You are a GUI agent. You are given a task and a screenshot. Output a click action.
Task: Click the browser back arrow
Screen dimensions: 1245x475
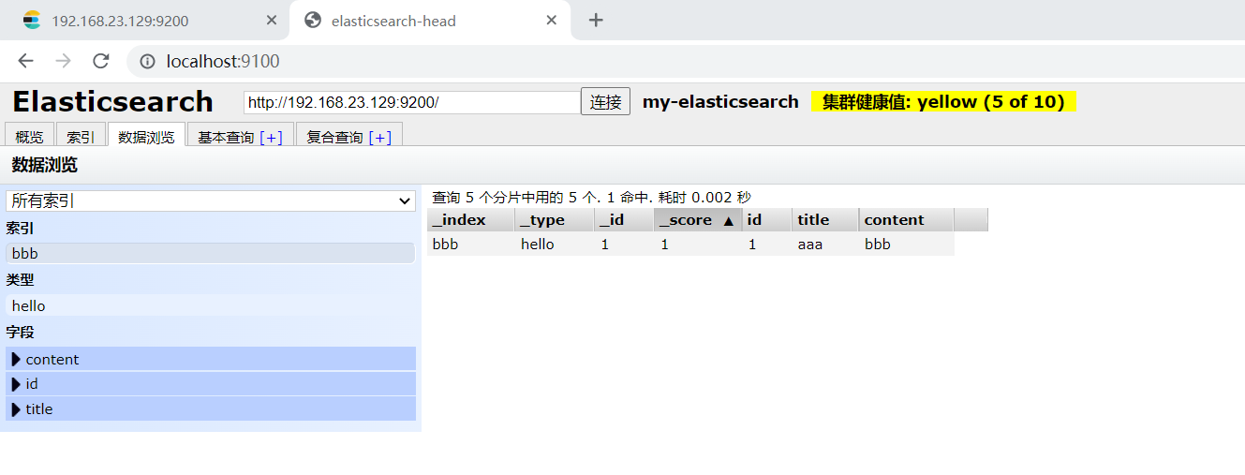coord(25,61)
